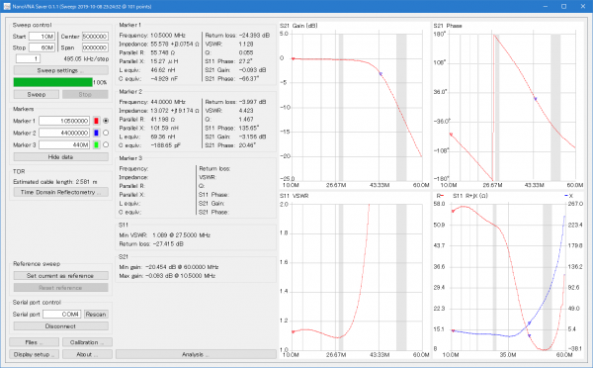Open the Calibration window
The width and height of the screenshot is (593, 368).
87,342
